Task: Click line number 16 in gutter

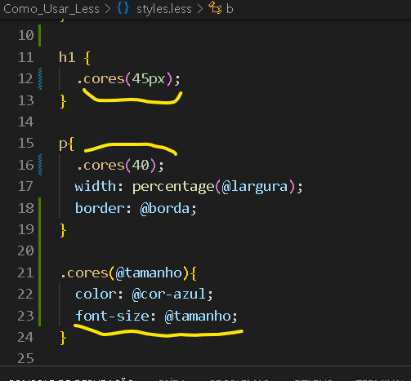Action: (x=26, y=165)
